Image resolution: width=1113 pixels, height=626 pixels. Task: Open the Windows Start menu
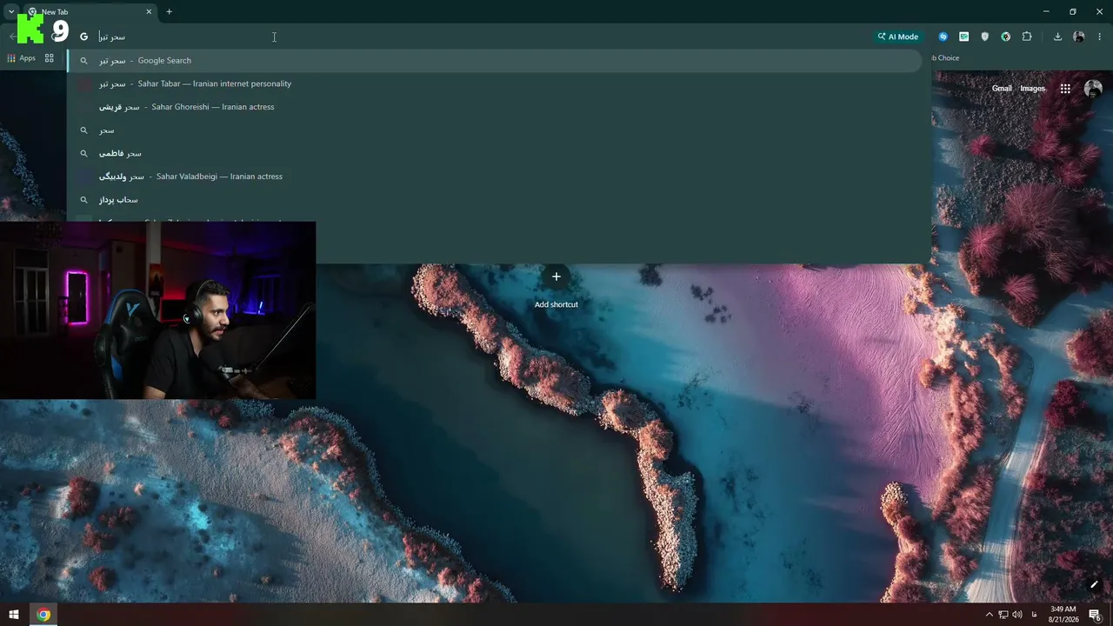pyautogui.click(x=14, y=615)
